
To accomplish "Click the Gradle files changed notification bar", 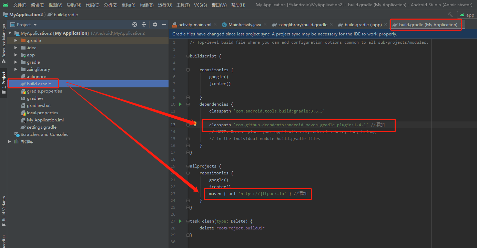I will pyautogui.click(x=323, y=34).
